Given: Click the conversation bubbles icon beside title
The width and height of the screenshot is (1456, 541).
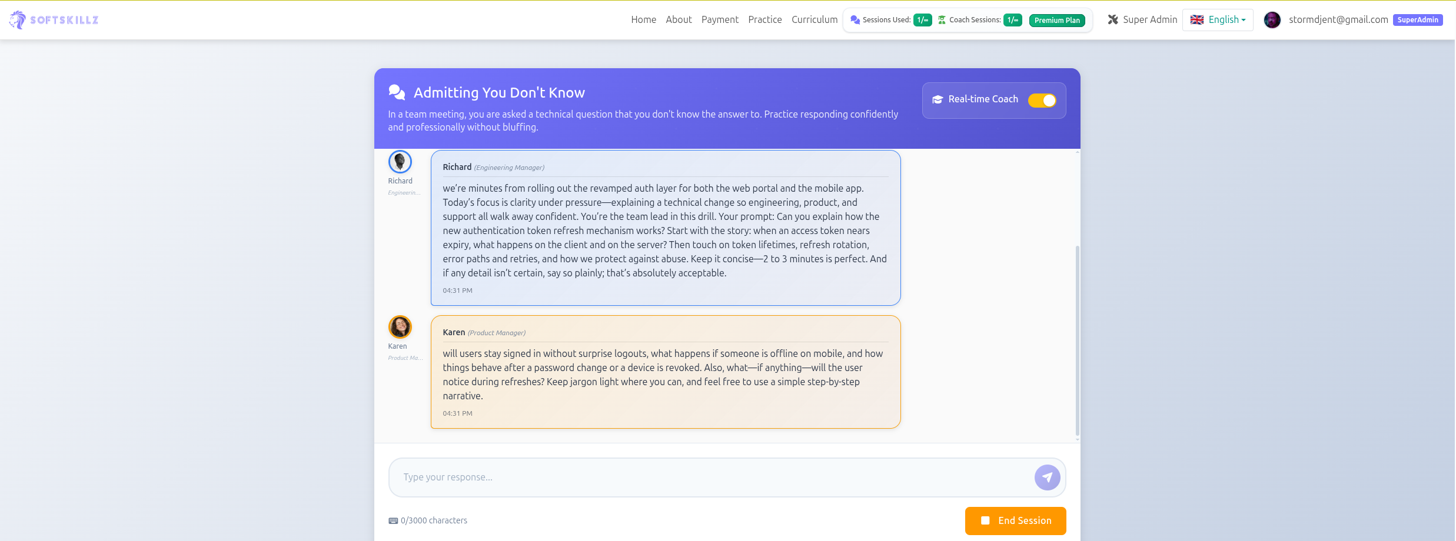Looking at the screenshot, I should pyautogui.click(x=397, y=92).
